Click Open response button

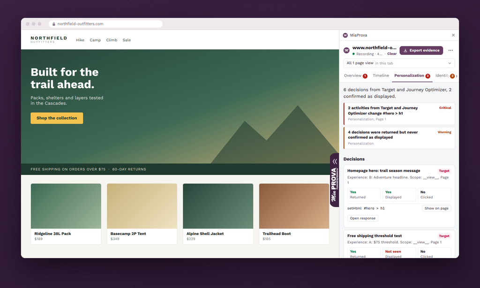click(x=363, y=218)
